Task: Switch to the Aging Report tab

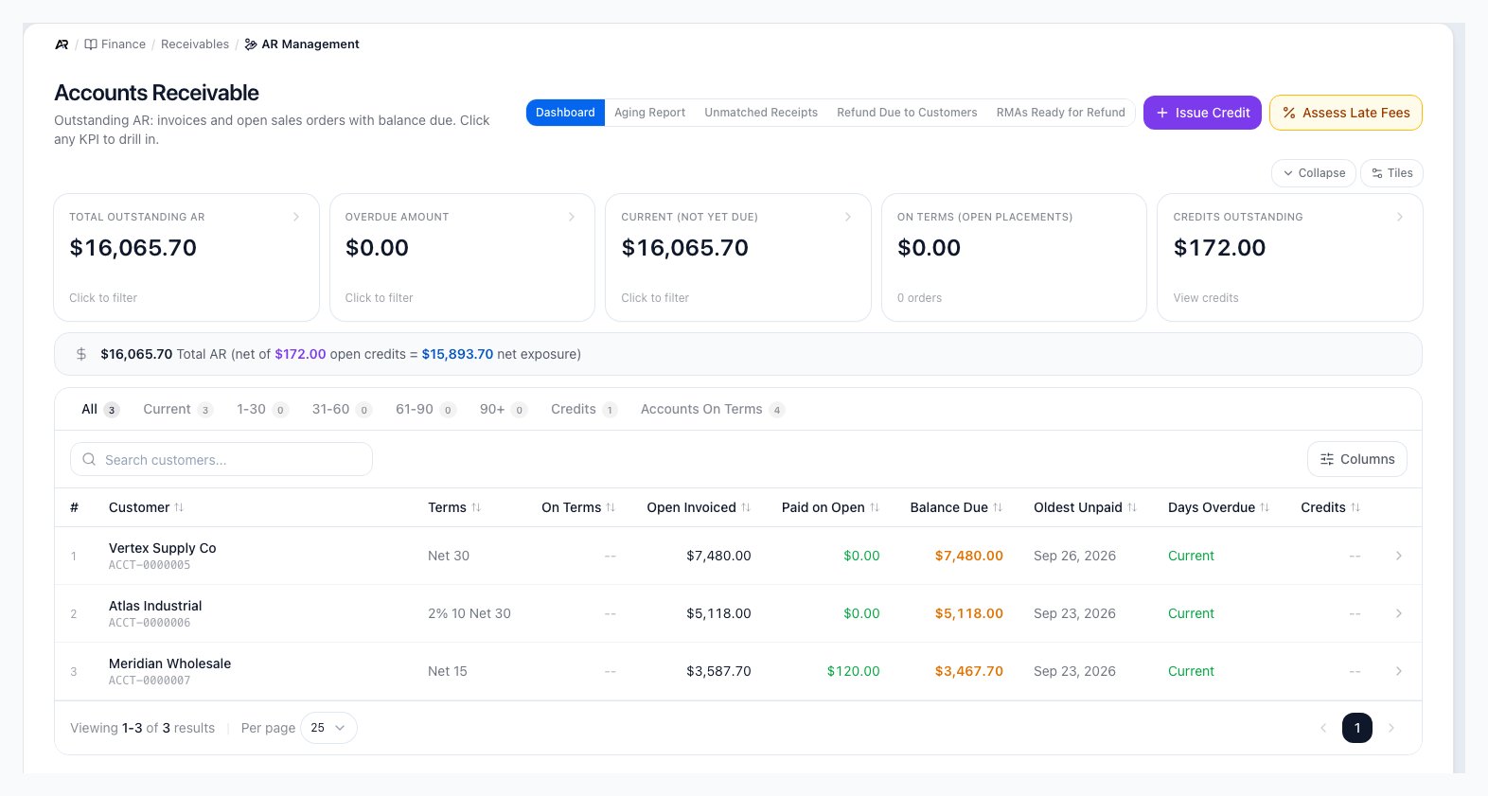Action: pyautogui.click(x=649, y=113)
